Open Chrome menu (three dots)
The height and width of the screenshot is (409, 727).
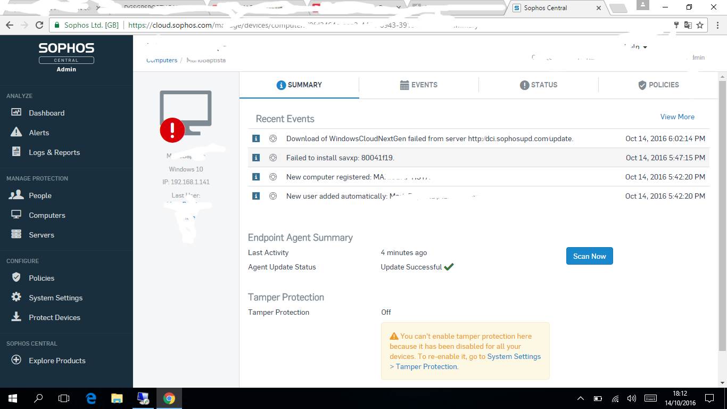pos(716,25)
